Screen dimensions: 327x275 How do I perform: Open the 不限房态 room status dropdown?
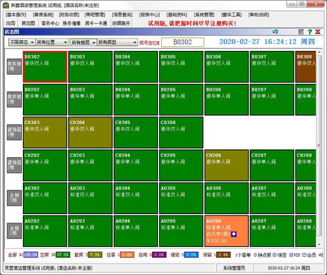22,42
